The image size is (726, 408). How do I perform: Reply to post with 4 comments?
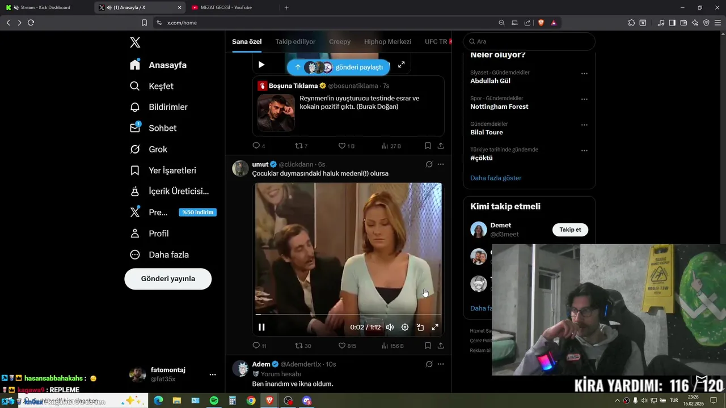[259, 146]
